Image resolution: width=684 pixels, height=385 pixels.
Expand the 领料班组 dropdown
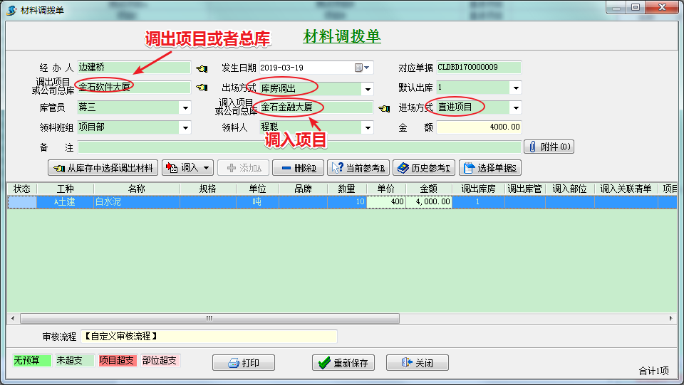pos(185,127)
